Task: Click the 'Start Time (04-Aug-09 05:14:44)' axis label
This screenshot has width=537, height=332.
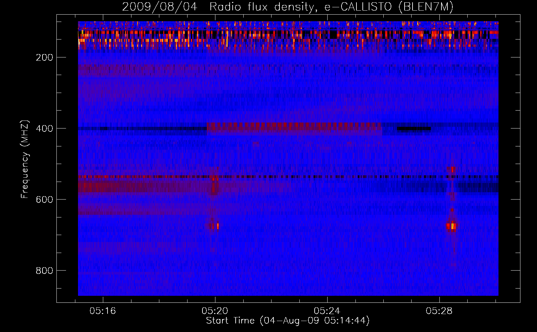Action: (x=288, y=321)
